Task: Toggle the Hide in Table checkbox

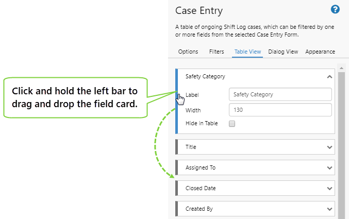Action: point(232,124)
